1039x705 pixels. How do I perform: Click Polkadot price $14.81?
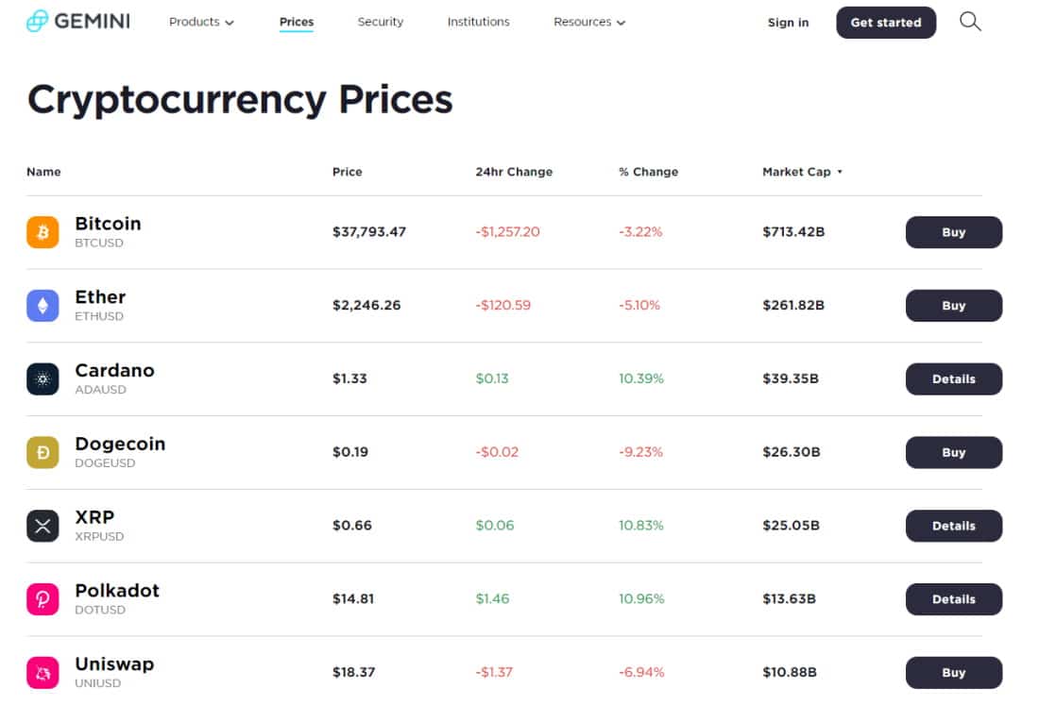coord(353,599)
